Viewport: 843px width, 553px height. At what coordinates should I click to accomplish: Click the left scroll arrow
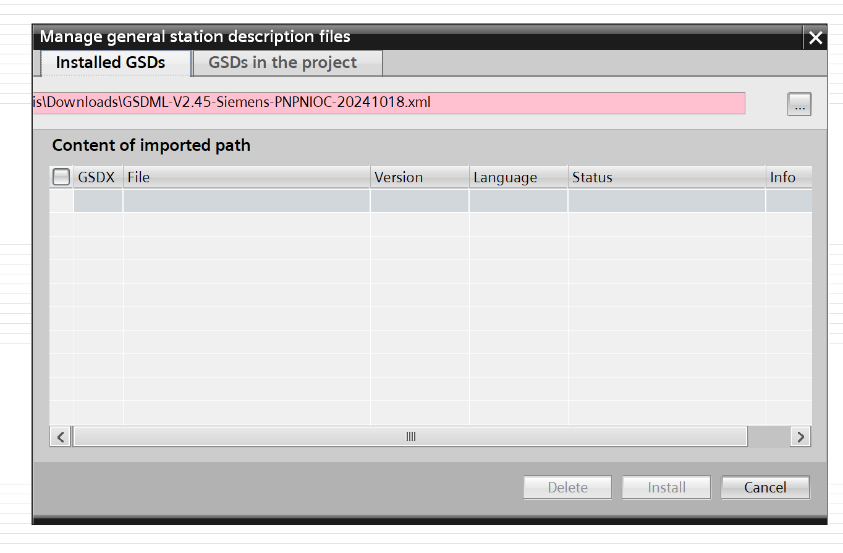(x=61, y=437)
